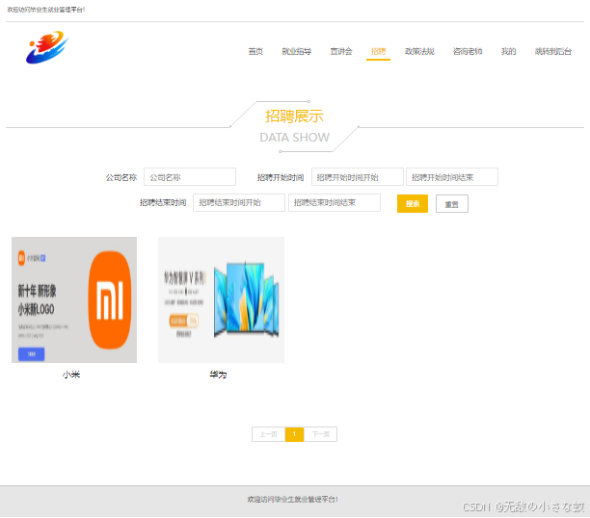590x518 pixels.
Task: Click the 上一页 previous page button
Action: 268,434
